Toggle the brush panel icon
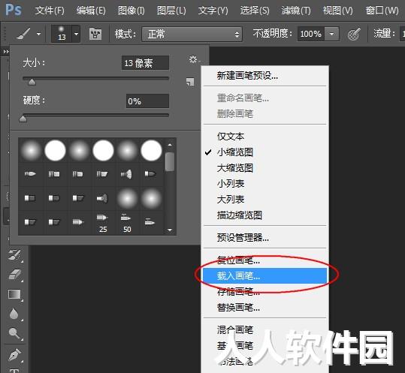405x373 pixels. click(95, 34)
